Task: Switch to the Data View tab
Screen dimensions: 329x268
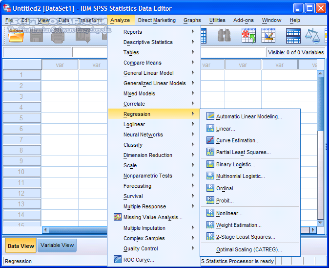Action: [21, 246]
